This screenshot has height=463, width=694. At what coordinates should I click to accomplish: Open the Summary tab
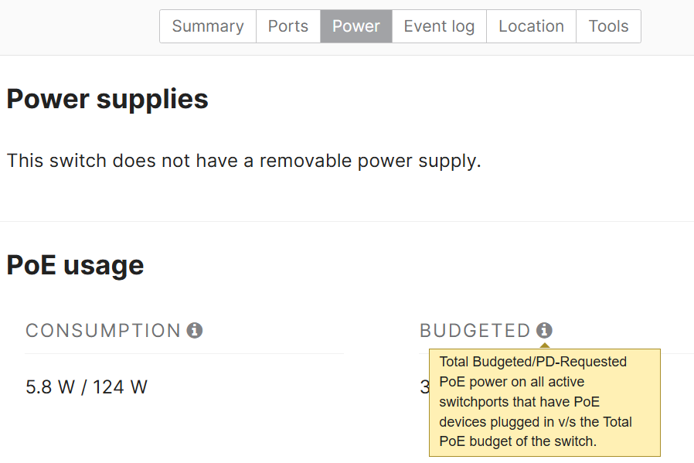(208, 26)
